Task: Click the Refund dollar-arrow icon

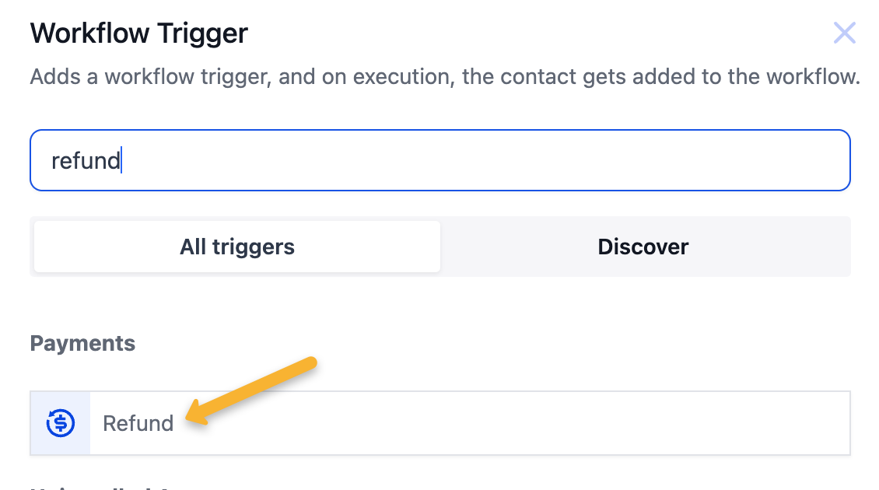Action: click(x=61, y=423)
